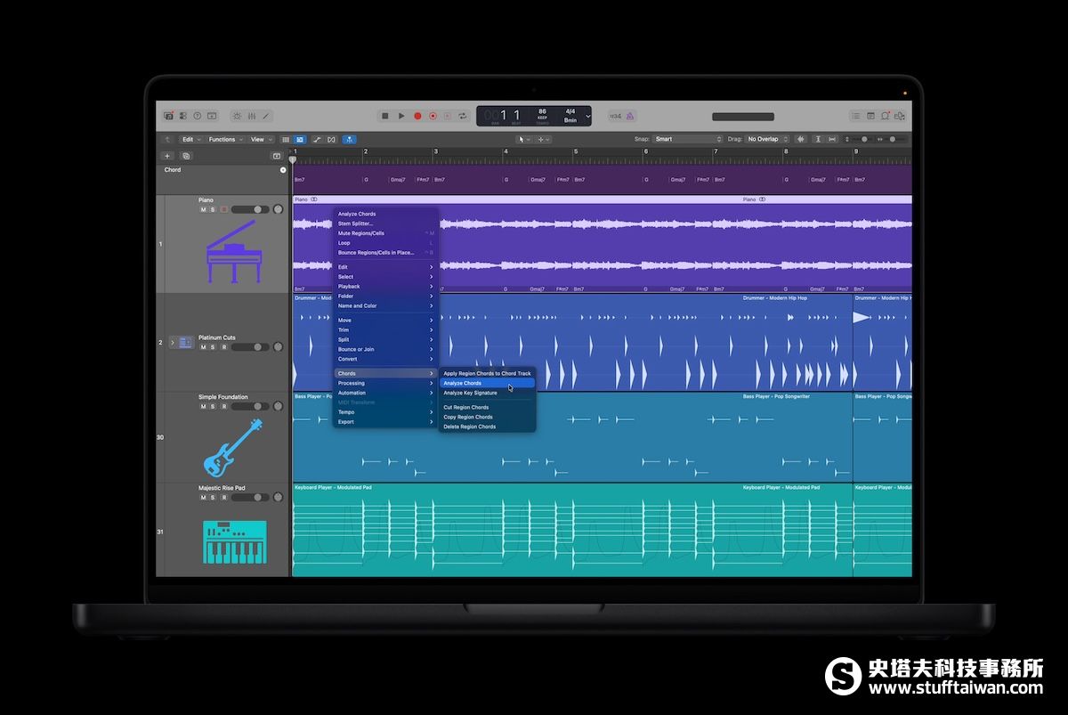Screen dimensions: 1068x715
Task: Click the metronome icon
Action: [x=630, y=116]
